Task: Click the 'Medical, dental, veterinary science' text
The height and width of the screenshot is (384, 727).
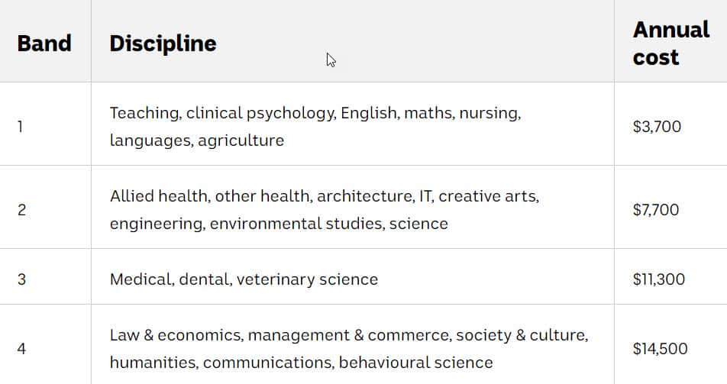Action: click(244, 279)
